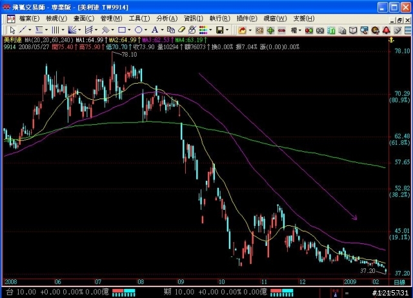The width and height of the screenshot is (413, 298).
Task: Select the eraser tool
Action: (182, 30)
